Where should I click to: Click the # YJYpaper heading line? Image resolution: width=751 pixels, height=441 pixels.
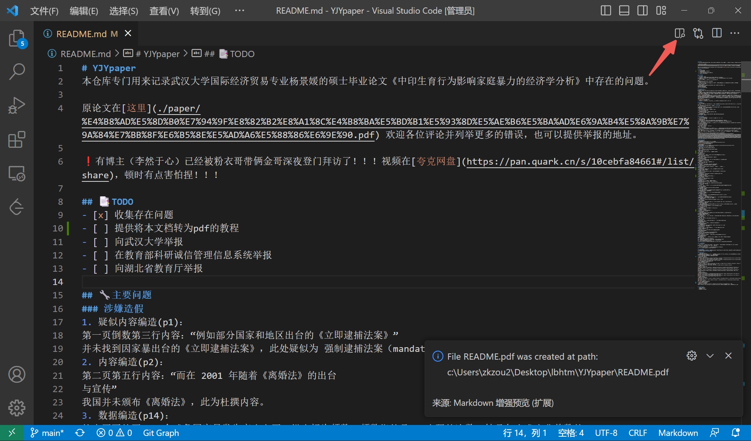click(109, 68)
